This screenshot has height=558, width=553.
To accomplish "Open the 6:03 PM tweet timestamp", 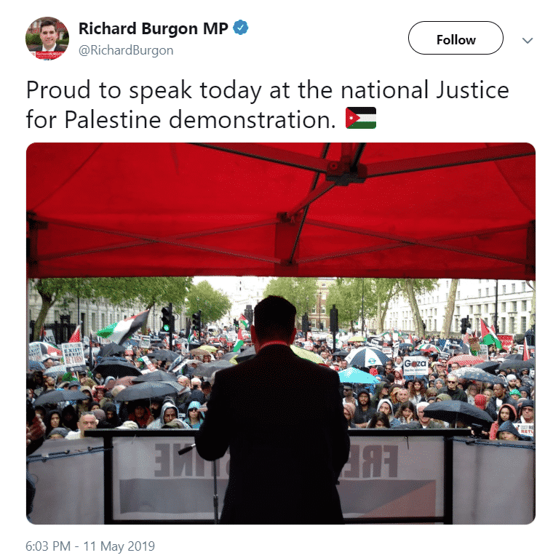I will pos(48,546).
